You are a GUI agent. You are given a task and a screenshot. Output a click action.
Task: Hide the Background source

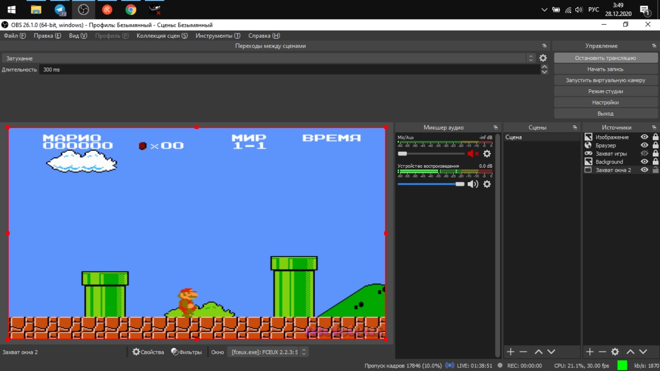[645, 162]
